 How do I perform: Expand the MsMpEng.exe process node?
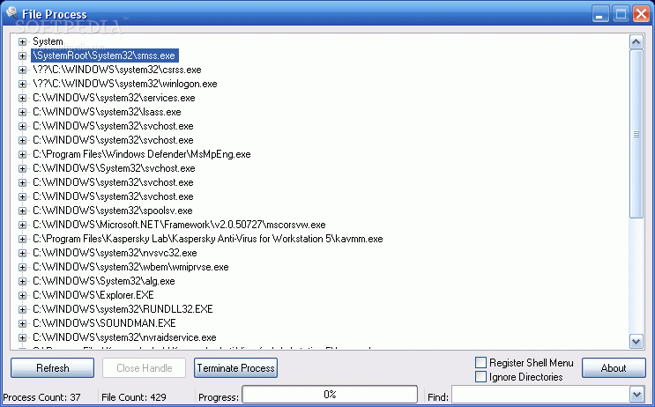click(x=22, y=154)
